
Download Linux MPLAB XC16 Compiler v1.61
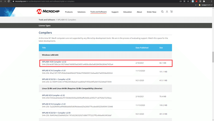(x=54, y=104)
